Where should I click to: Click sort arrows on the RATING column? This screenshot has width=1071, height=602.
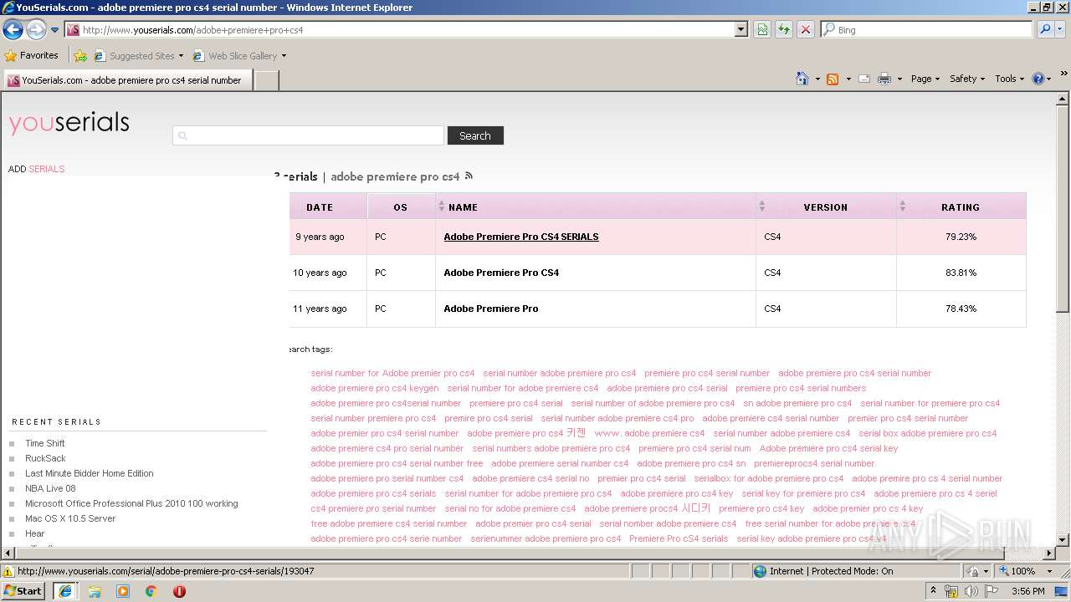(x=902, y=207)
